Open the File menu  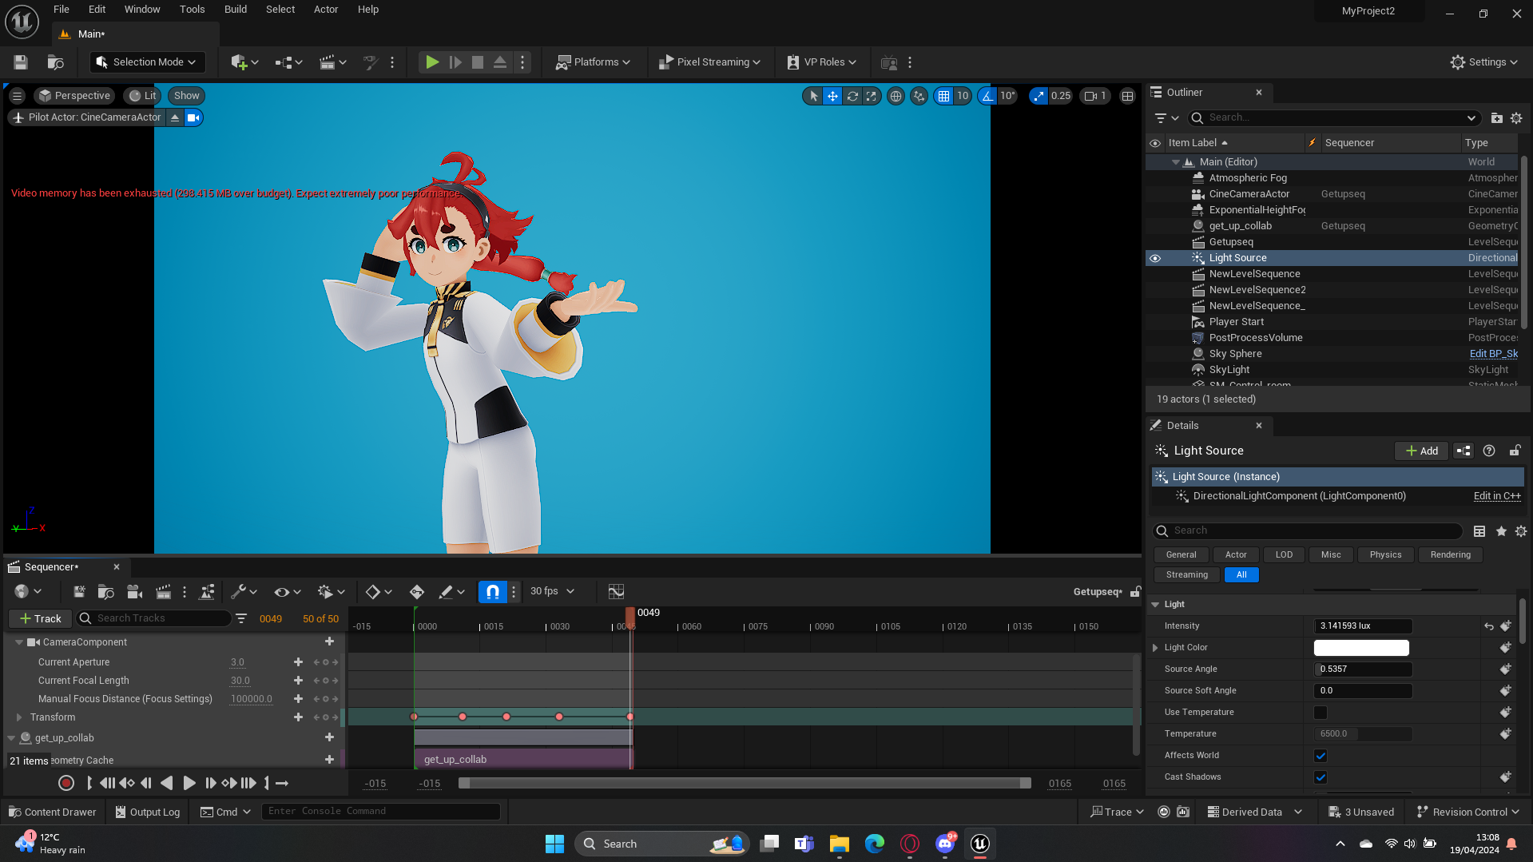[x=62, y=10]
